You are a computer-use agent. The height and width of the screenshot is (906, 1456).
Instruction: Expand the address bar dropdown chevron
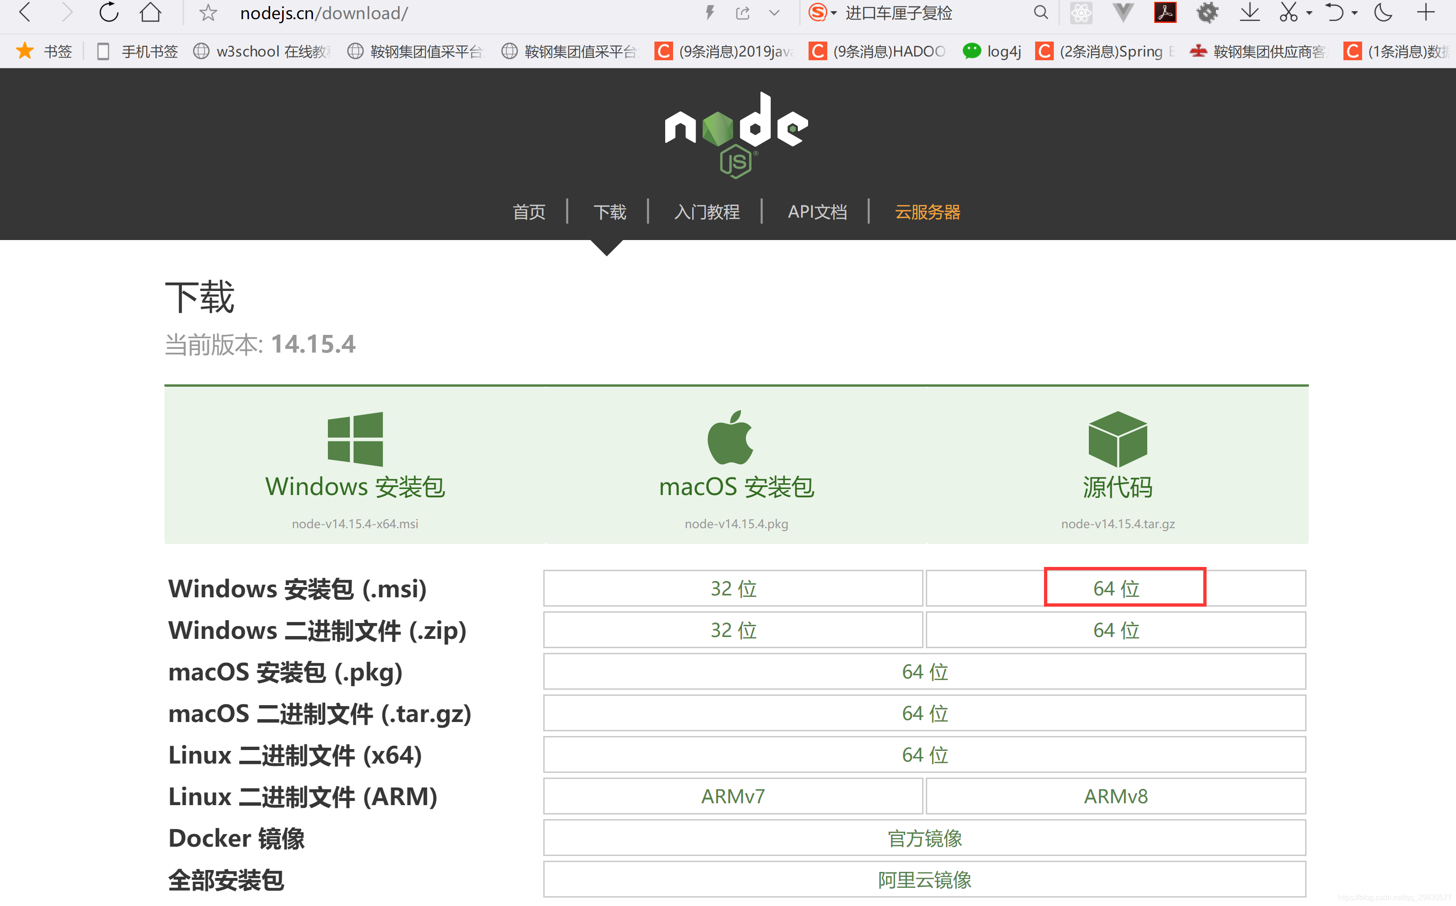point(774,13)
